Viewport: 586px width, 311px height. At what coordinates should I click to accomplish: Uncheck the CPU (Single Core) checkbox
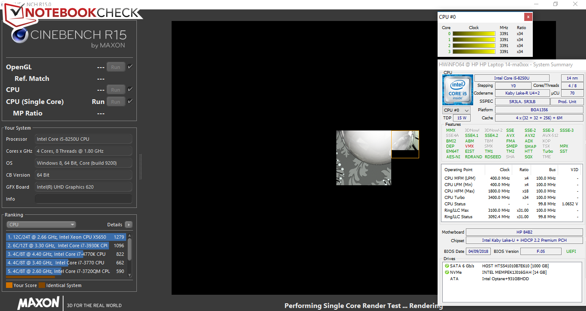[x=130, y=101]
